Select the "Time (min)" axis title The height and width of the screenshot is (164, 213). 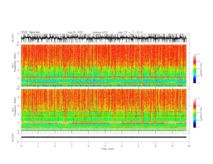click(x=108, y=149)
